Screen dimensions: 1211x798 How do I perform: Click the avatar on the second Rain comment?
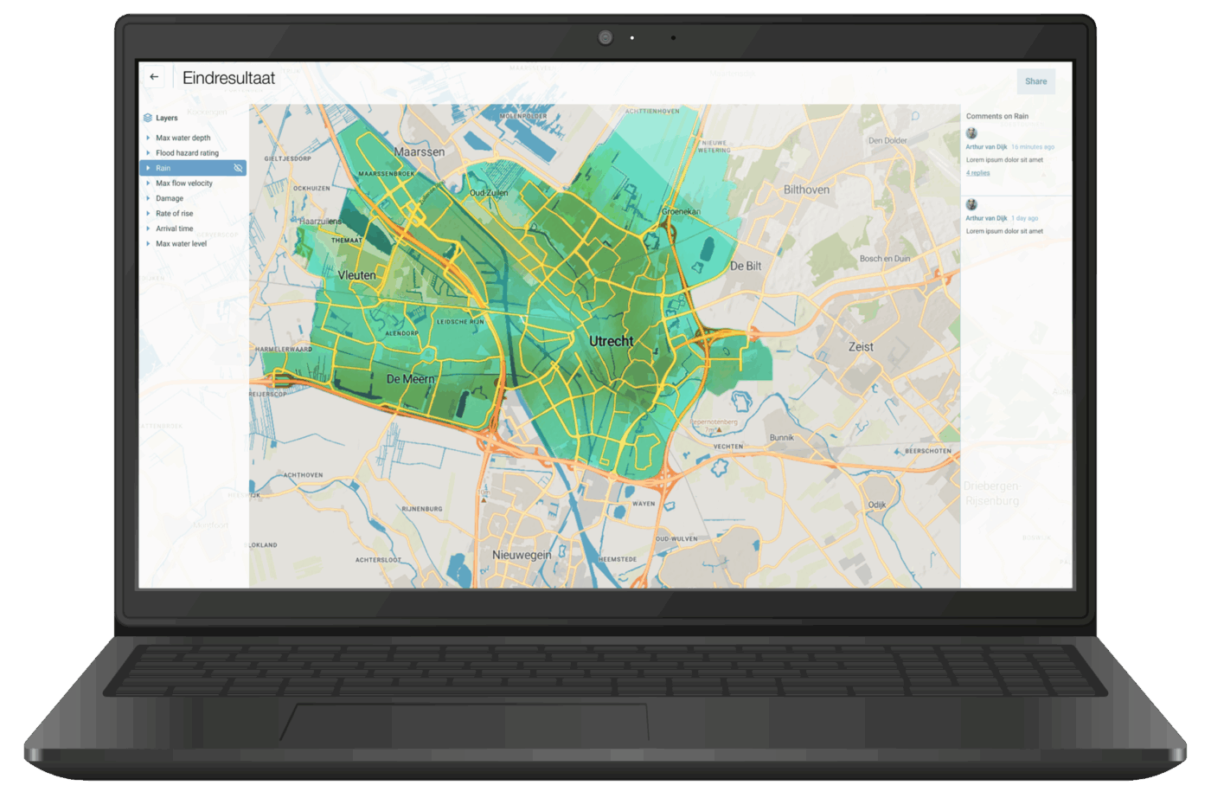click(971, 204)
